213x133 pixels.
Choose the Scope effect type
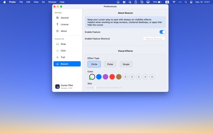coord(126,64)
